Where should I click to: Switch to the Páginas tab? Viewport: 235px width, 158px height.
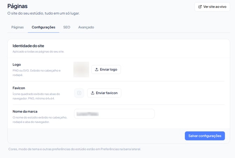(x=18, y=27)
